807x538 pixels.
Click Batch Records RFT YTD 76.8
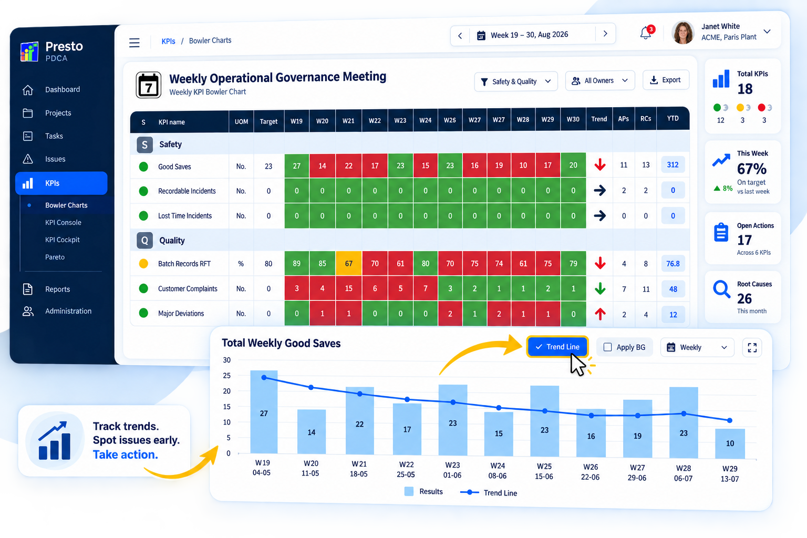[672, 264]
